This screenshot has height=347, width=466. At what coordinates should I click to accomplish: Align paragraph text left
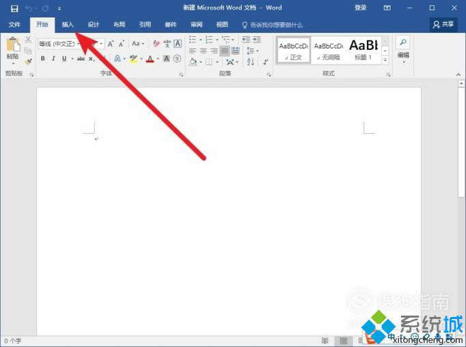(193, 51)
